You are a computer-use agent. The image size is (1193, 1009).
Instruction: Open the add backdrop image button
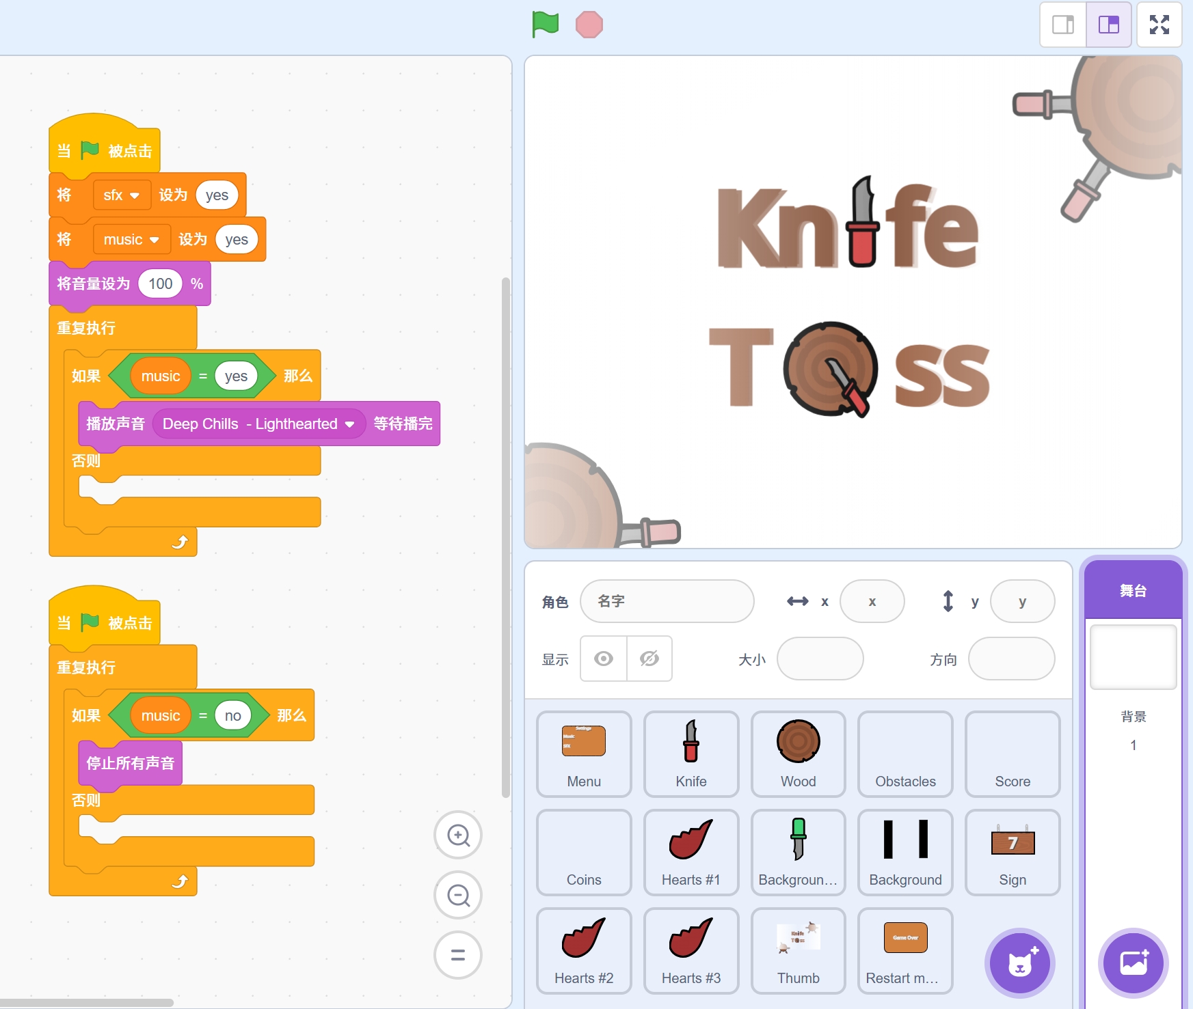click(1133, 963)
